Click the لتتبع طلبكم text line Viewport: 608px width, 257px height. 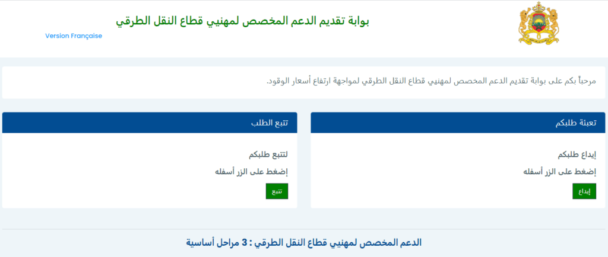[x=268, y=155]
